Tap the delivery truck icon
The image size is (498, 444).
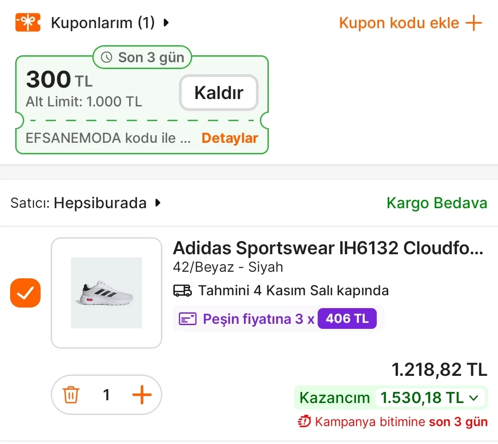(183, 291)
